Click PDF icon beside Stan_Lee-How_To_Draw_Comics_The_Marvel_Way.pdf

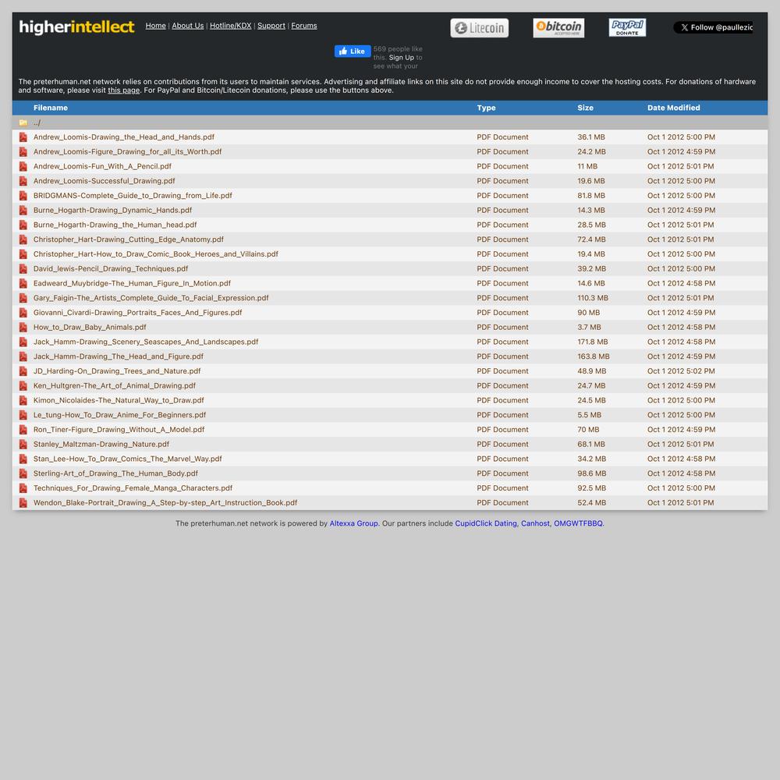pyautogui.click(x=23, y=459)
